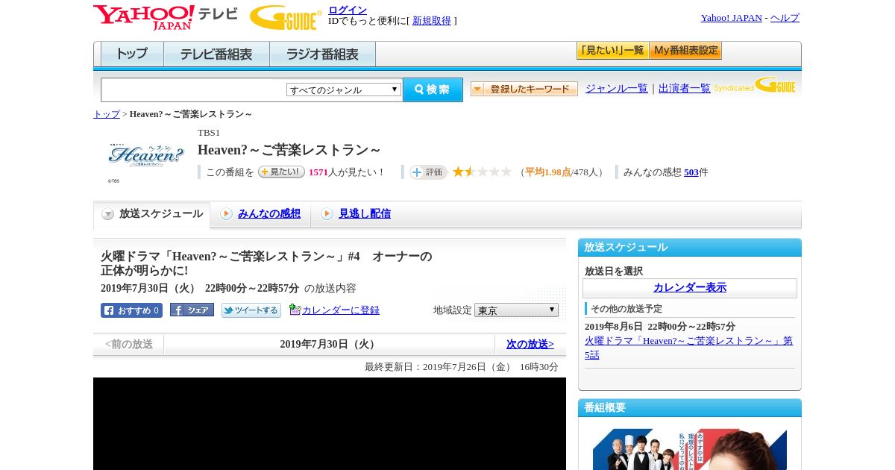This screenshot has width=895, height=470.
Task: Click the 放送スケジュール tab arrow icon
Action: [x=108, y=214]
